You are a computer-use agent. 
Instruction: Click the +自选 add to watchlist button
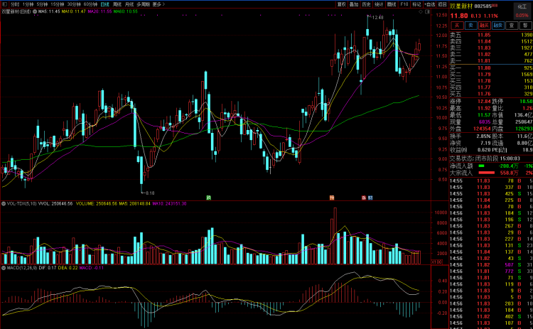430,4
